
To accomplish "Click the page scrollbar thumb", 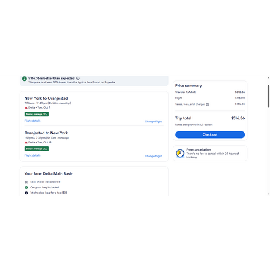I will pos(268,96).
